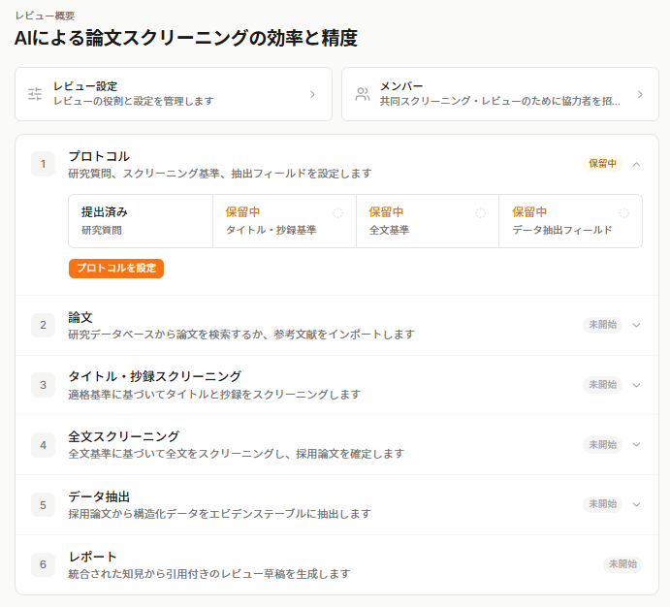Select the 保留中 データ抽出フィールド cell
Viewport: 670px width, 607px height.
[x=571, y=221]
